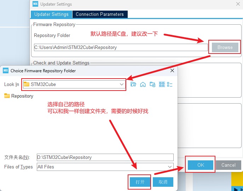Click MX logo in Choice Firmware dialog
243x191 pixels.
click(6, 70)
